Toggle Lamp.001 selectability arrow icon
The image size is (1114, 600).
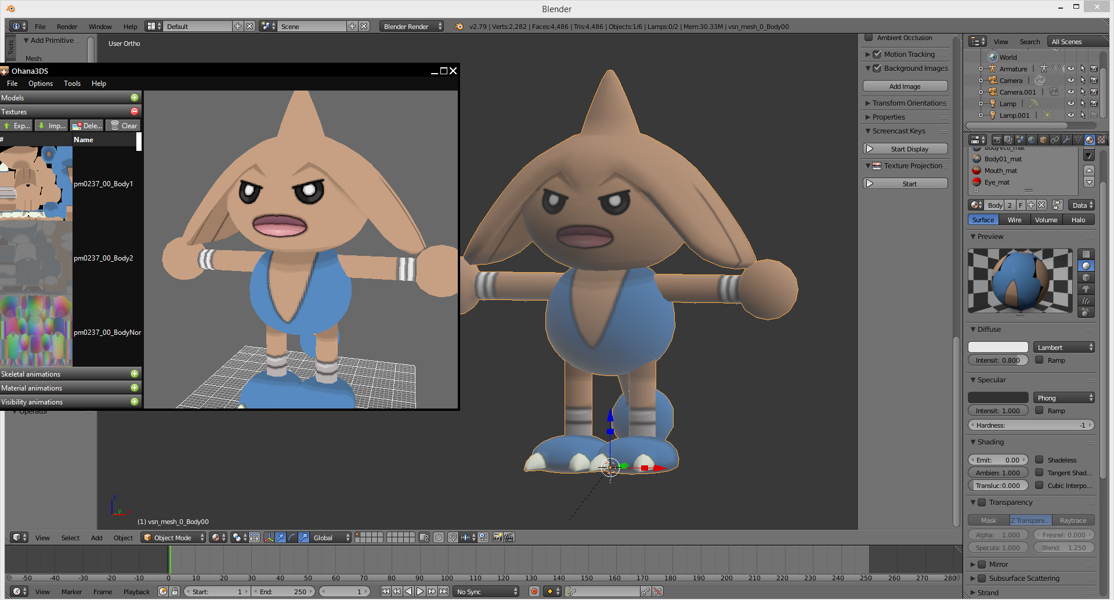(x=1083, y=115)
